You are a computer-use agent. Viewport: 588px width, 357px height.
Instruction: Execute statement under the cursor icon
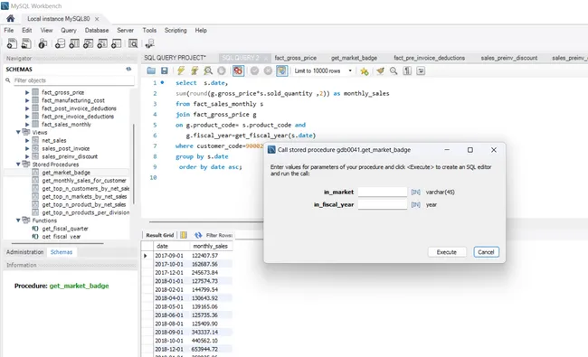coord(194,70)
